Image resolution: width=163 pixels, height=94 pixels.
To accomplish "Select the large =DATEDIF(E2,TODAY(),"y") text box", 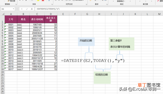I will [x=93, y=61].
